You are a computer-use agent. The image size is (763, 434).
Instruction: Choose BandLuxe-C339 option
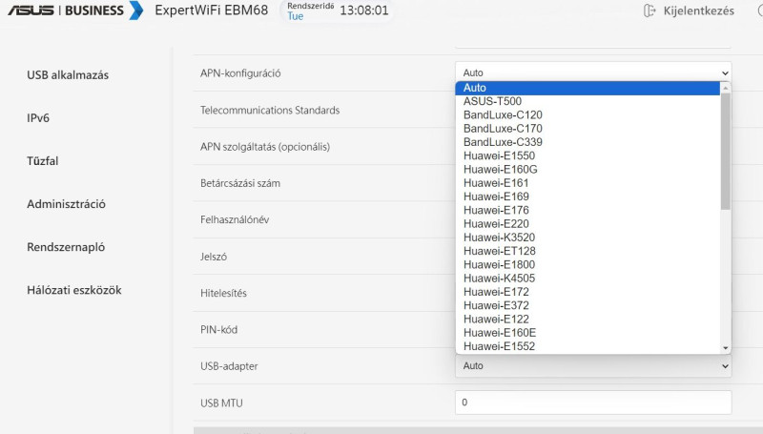pyautogui.click(x=588, y=142)
